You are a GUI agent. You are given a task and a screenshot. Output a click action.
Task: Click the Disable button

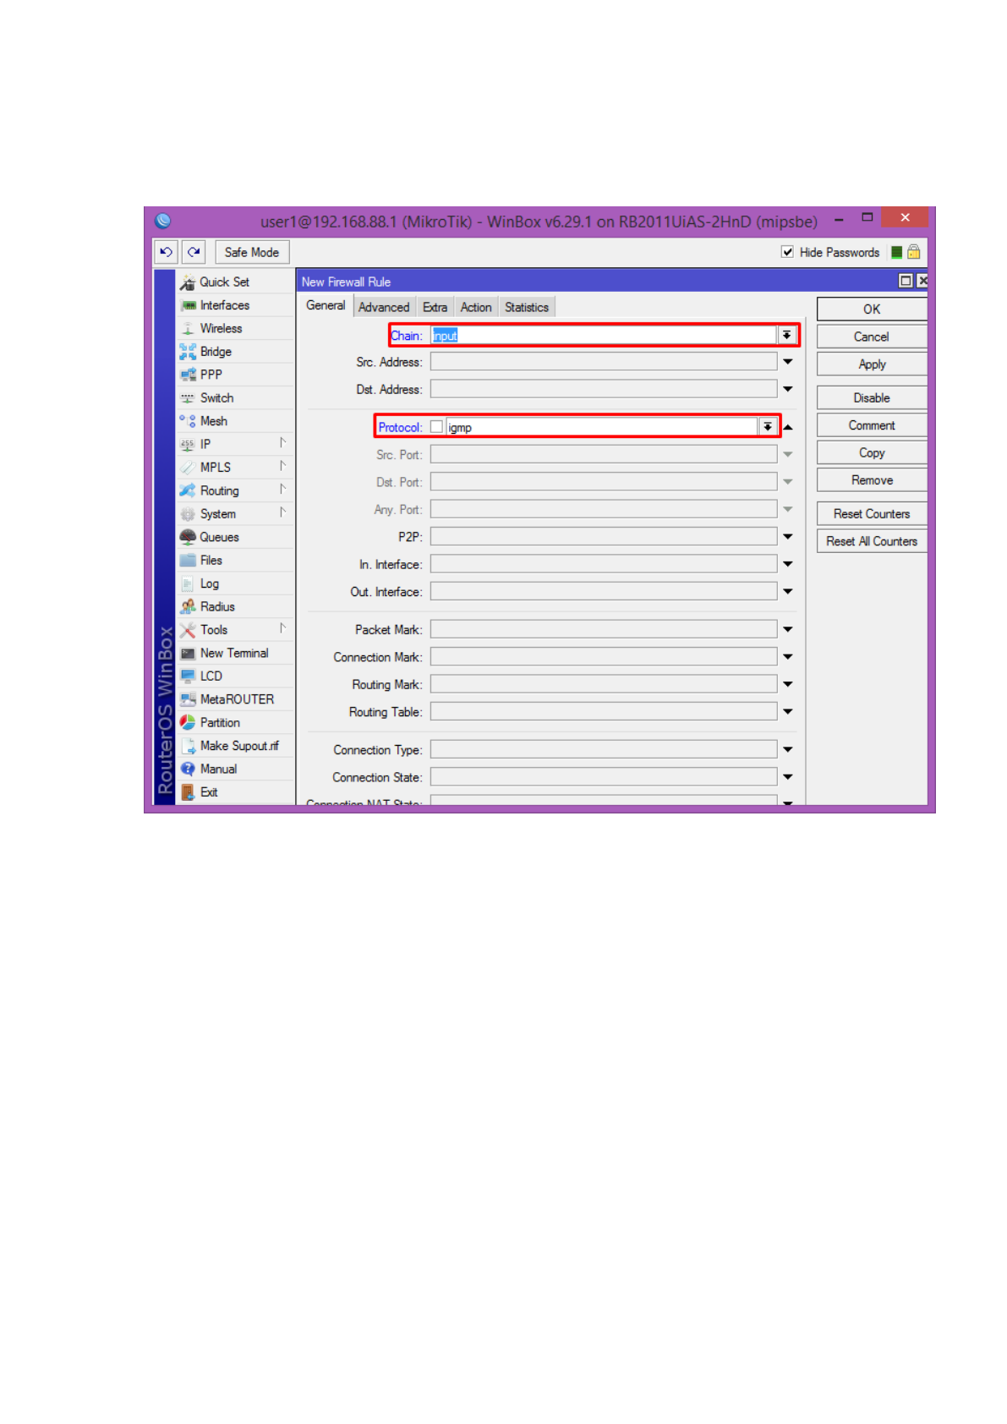coord(872,398)
